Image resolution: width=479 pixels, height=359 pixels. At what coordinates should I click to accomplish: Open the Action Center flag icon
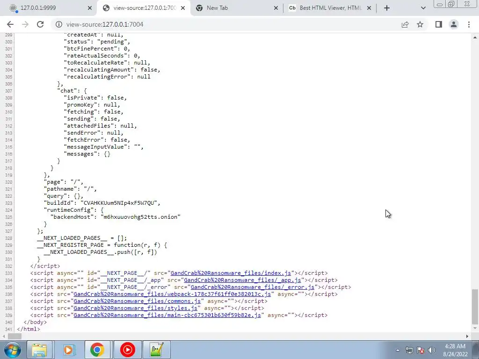421,350
